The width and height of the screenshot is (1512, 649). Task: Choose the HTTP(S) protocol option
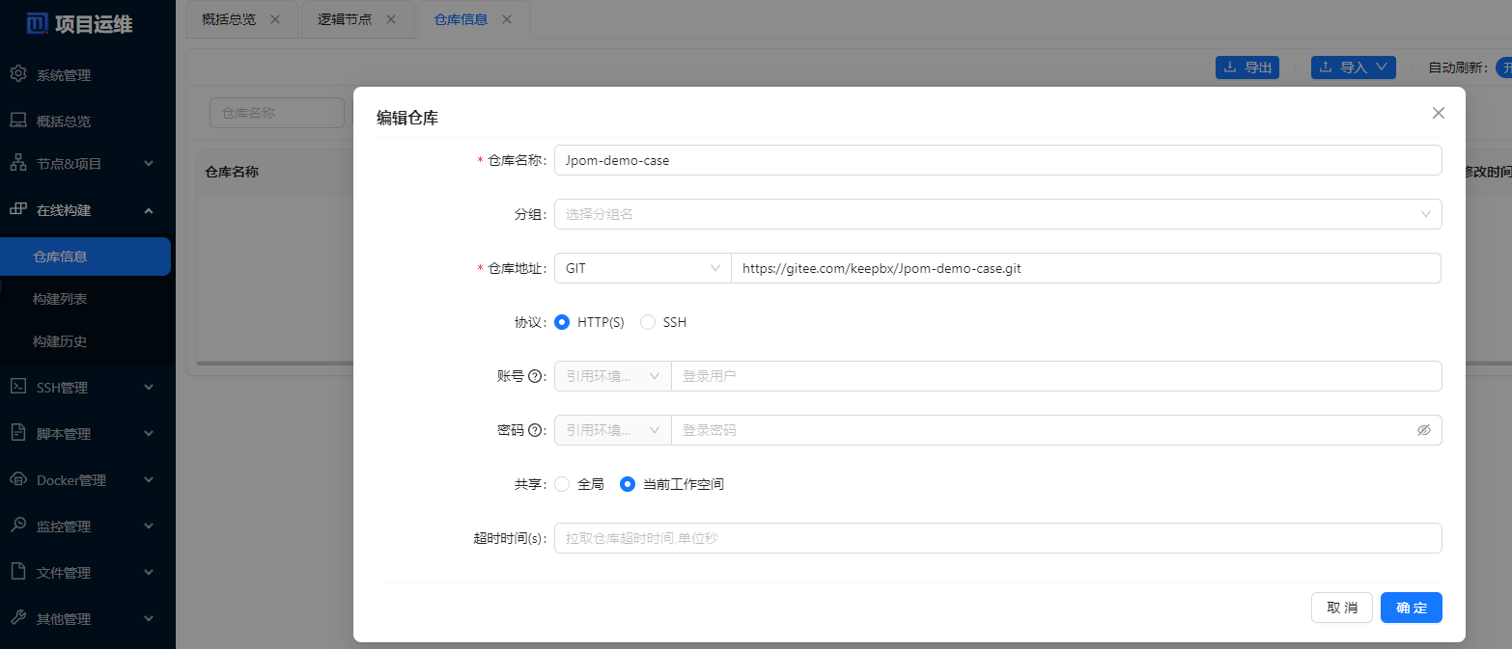click(x=562, y=322)
